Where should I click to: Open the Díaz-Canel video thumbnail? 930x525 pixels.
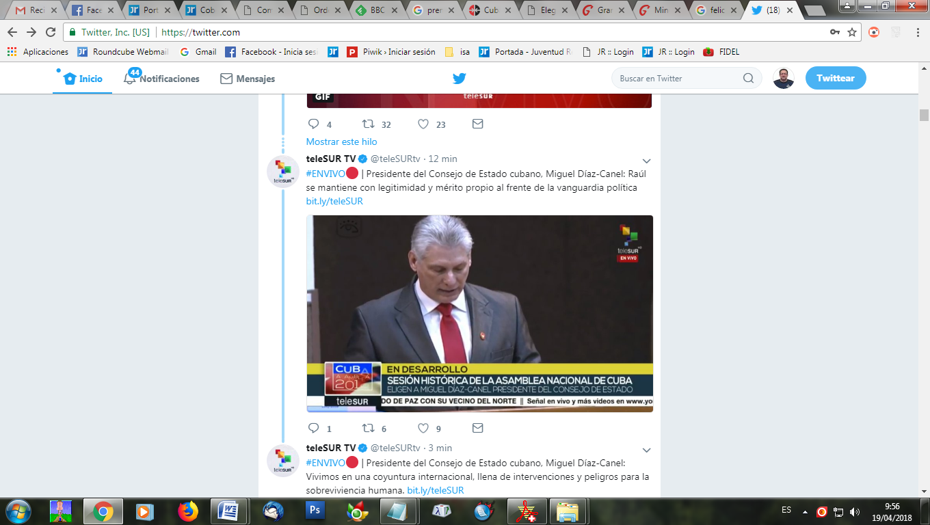pos(479,314)
